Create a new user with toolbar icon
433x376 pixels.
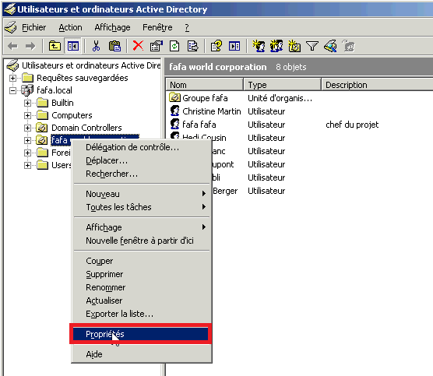click(259, 46)
